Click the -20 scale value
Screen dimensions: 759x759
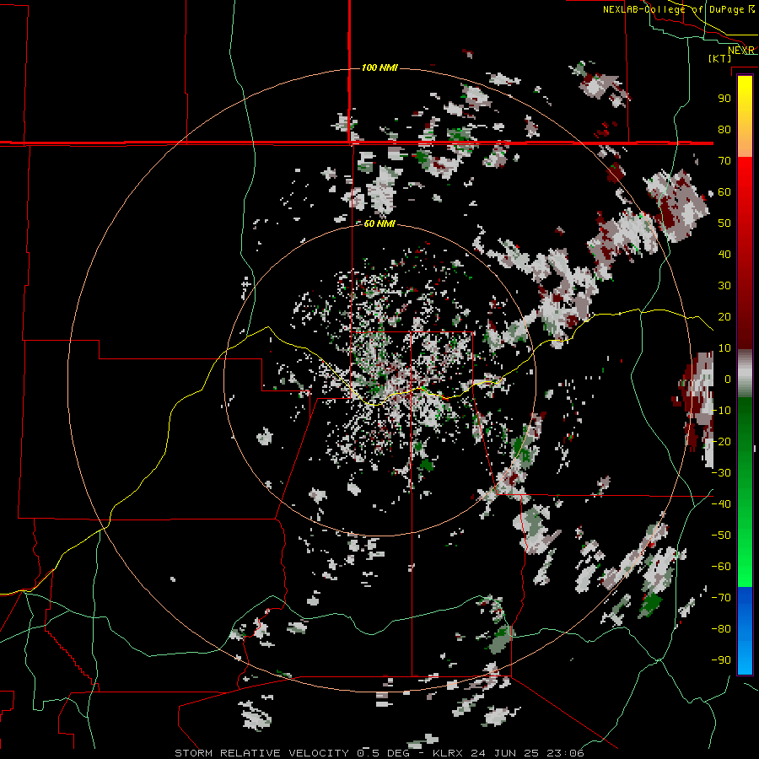pos(721,441)
